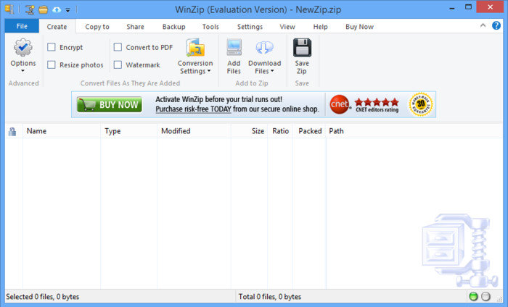Follow the Purchase risk-free TODAY link
508x307 pixels.
click(x=194, y=109)
